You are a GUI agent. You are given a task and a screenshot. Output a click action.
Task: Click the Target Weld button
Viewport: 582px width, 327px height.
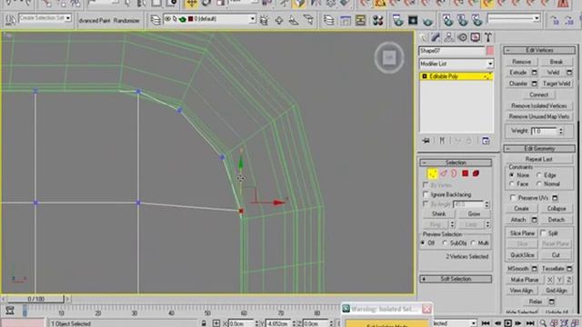click(556, 84)
